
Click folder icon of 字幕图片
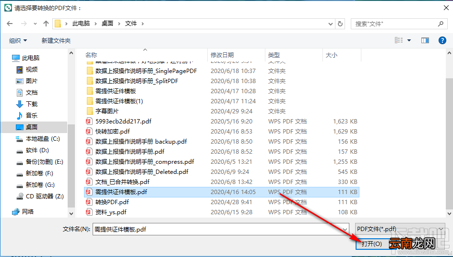[90, 111]
